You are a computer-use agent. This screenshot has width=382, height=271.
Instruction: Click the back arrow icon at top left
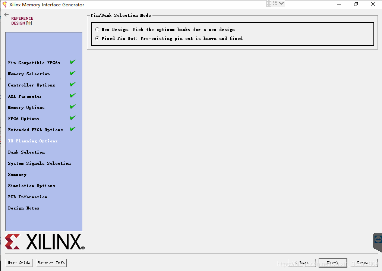coord(6,15)
